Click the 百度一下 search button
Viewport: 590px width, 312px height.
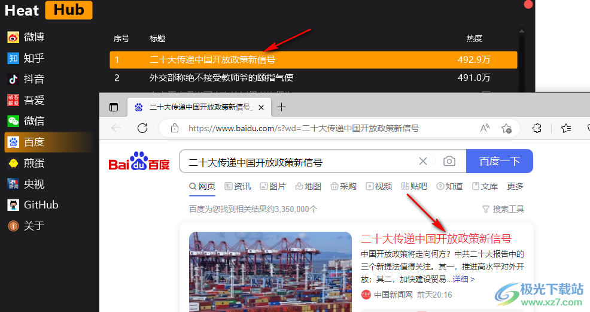click(499, 162)
